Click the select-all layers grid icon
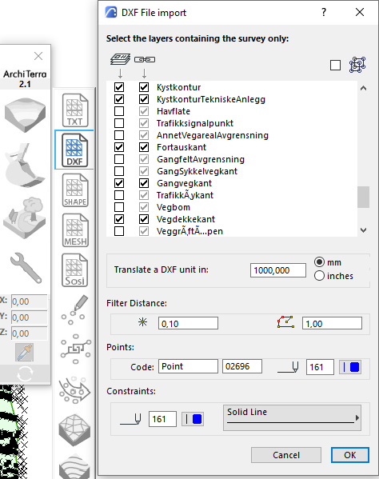This screenshot has width=379, height=479. [x=357, y=65]
